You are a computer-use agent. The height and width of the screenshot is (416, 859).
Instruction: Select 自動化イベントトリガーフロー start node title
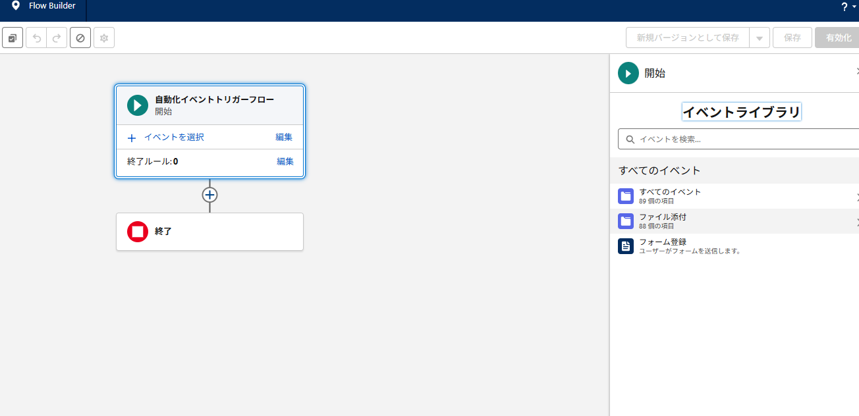coord(215,99)
